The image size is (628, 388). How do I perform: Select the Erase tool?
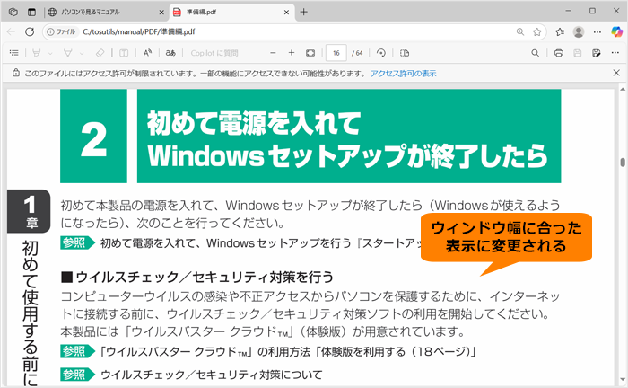[100, 53]
